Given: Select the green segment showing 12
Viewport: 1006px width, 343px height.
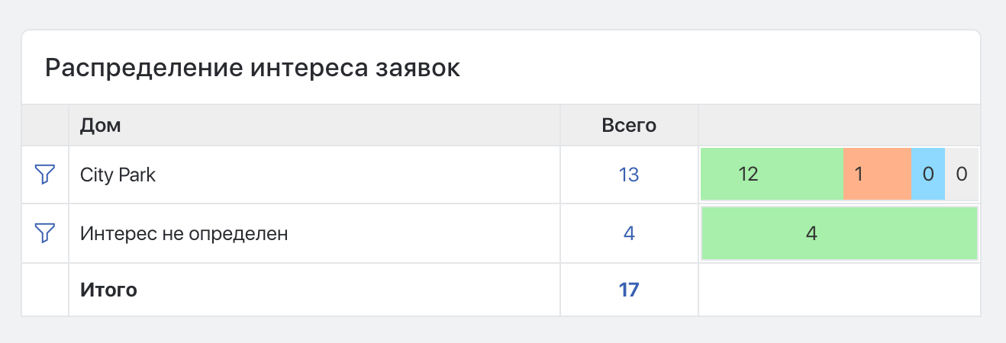Looking at the screenshot, I should coord(772,175).
